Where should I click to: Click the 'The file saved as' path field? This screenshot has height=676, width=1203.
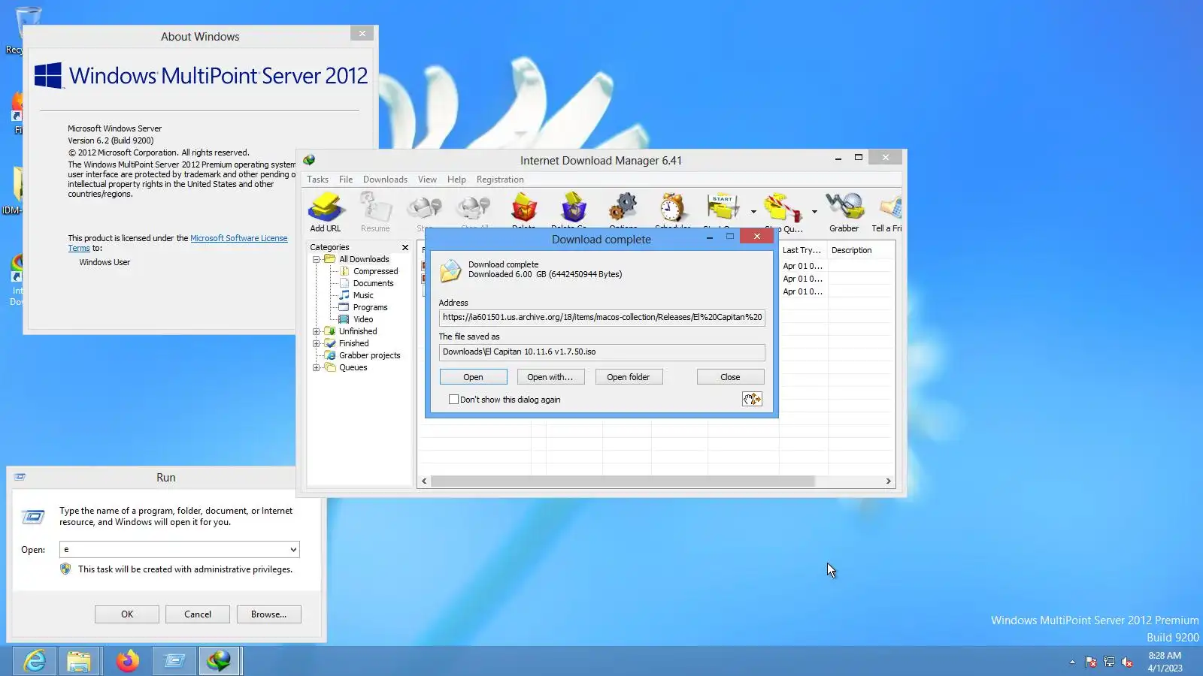tap(602, 352)
